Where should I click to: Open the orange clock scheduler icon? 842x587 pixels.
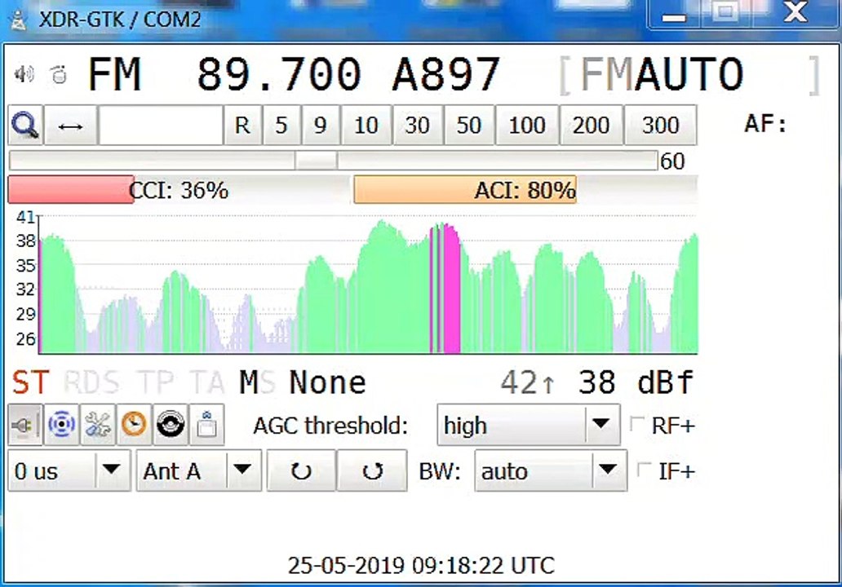click(x=135, y=425)
